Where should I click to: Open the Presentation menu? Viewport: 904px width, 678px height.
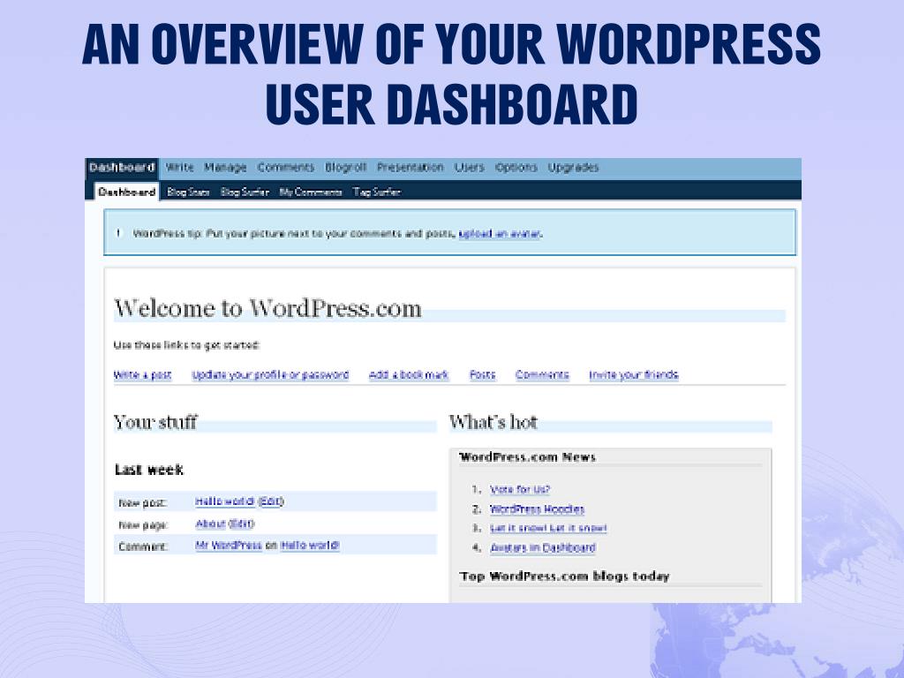coord(411,168)
